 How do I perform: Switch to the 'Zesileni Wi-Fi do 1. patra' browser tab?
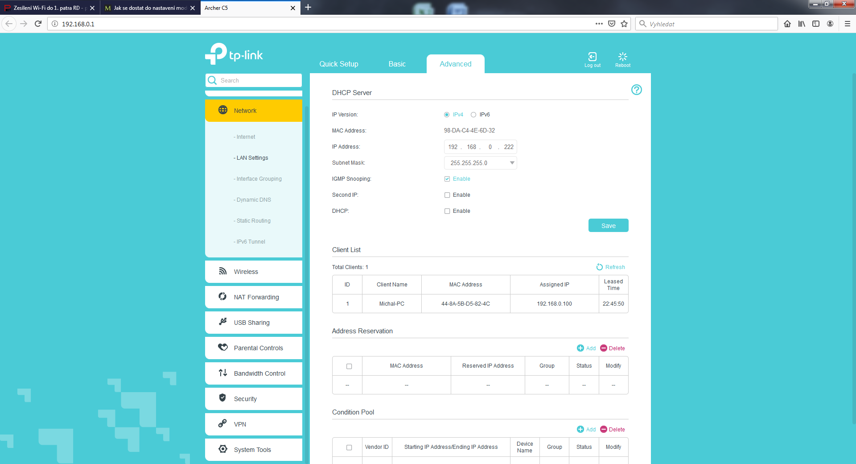[49, 8]
